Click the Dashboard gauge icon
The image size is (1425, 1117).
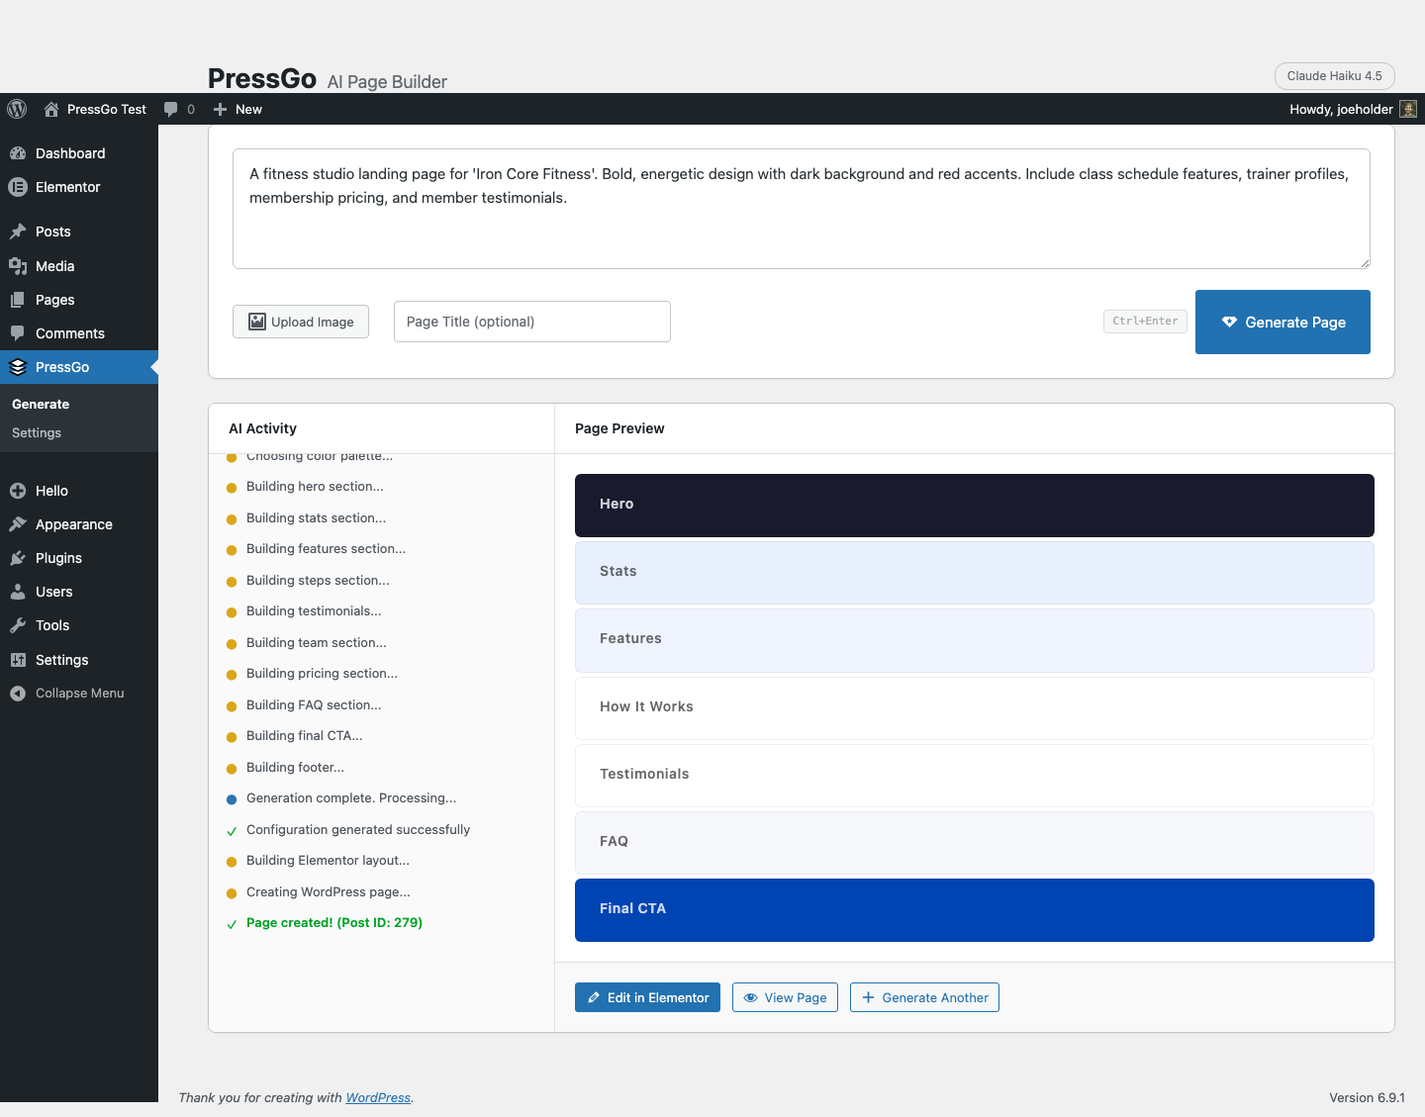18,153
